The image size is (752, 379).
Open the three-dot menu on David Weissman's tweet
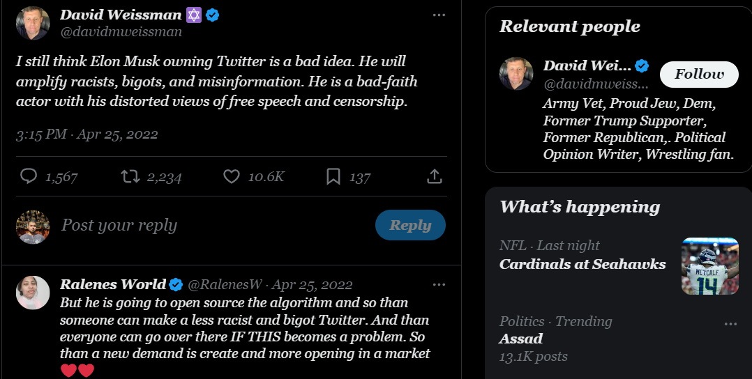438,15
